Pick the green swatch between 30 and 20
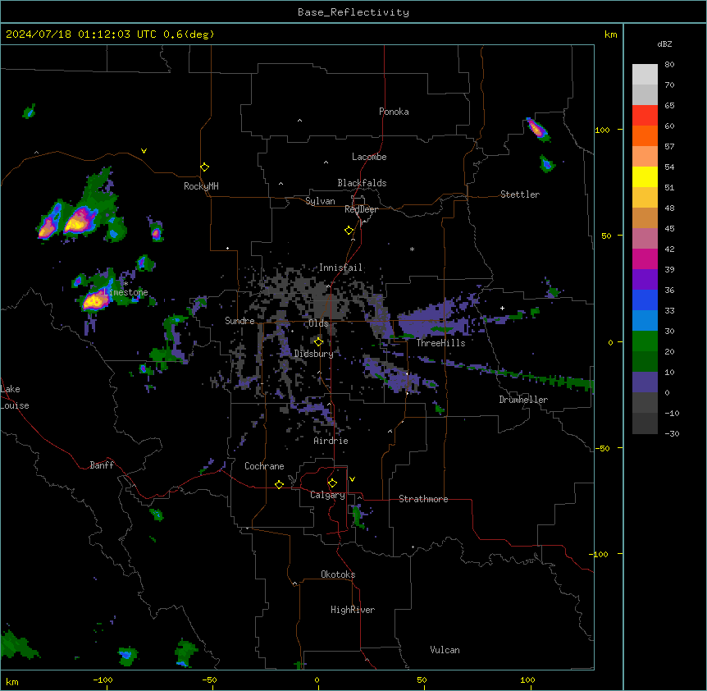 [x=645, y=341]
